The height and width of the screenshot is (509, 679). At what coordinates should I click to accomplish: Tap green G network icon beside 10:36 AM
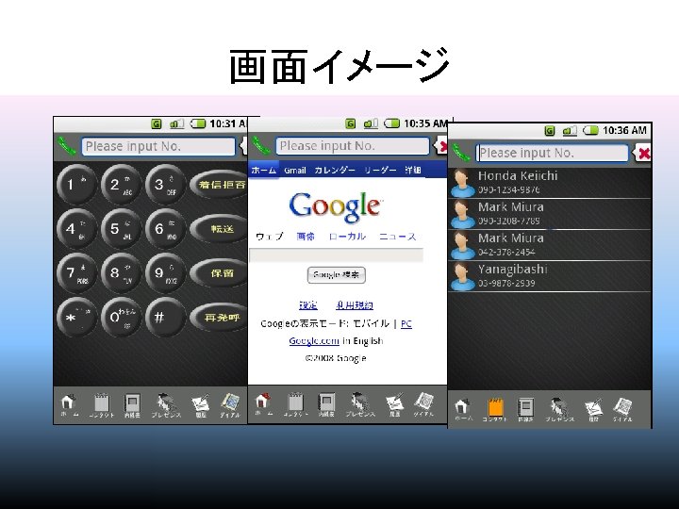[550, 130]
